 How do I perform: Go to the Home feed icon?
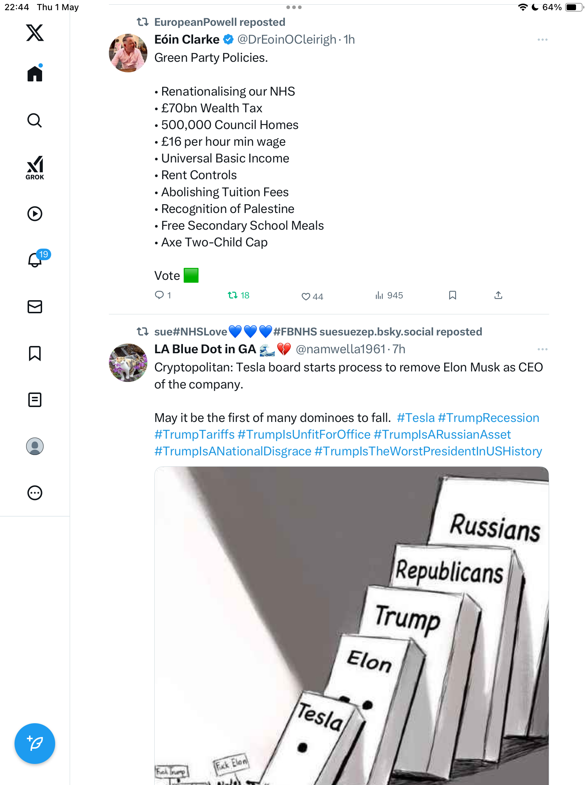(35, 73)
